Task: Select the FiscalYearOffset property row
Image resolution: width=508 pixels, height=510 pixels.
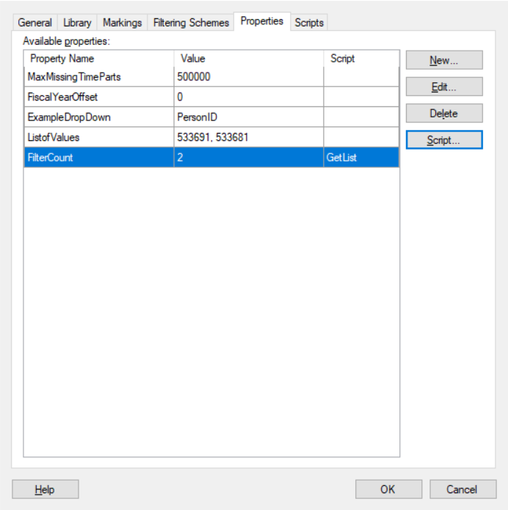Action: coord(211,97)
